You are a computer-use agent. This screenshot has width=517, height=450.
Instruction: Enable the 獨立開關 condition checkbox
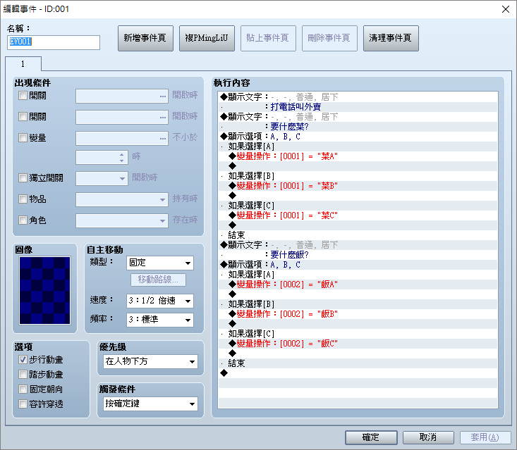(x=23, y=178)
